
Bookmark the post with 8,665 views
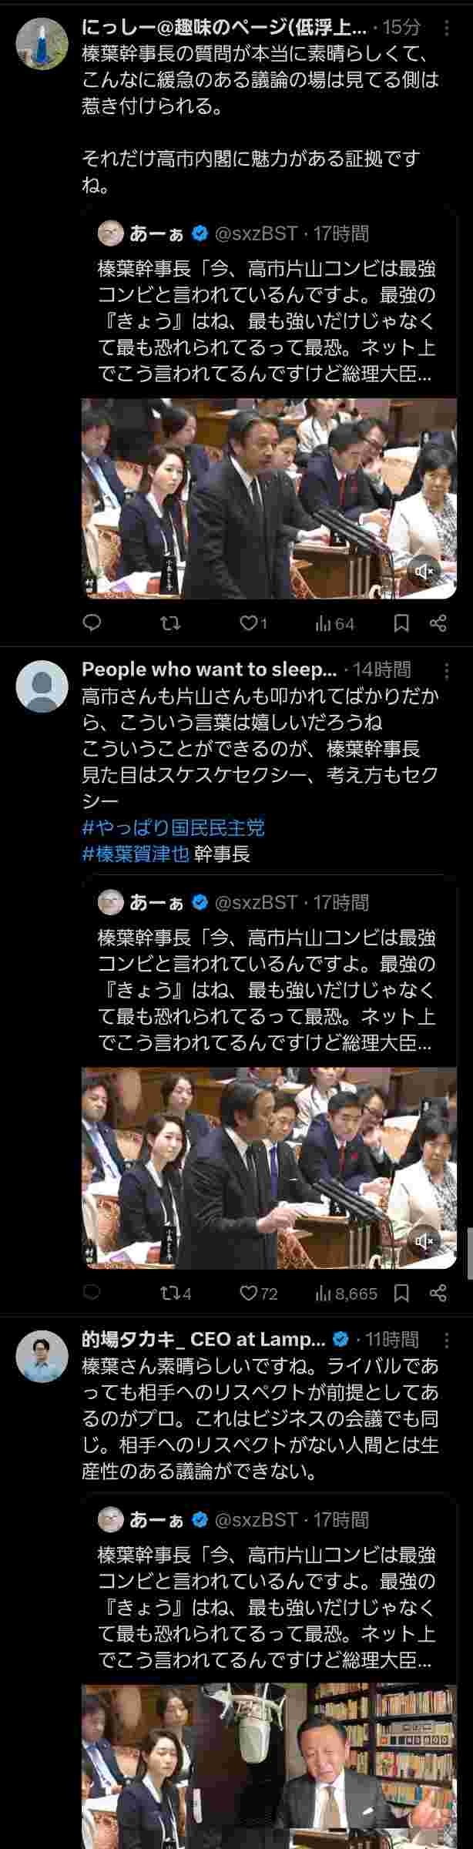[x=401, y=1293]
